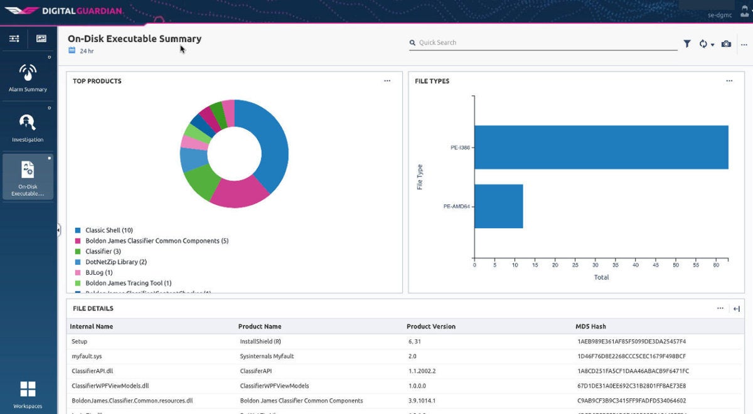Click MD5 hash 1D46F76D8E2268CCC5CE1679F498BCF
753x414 pixels.
pos(632,356)
